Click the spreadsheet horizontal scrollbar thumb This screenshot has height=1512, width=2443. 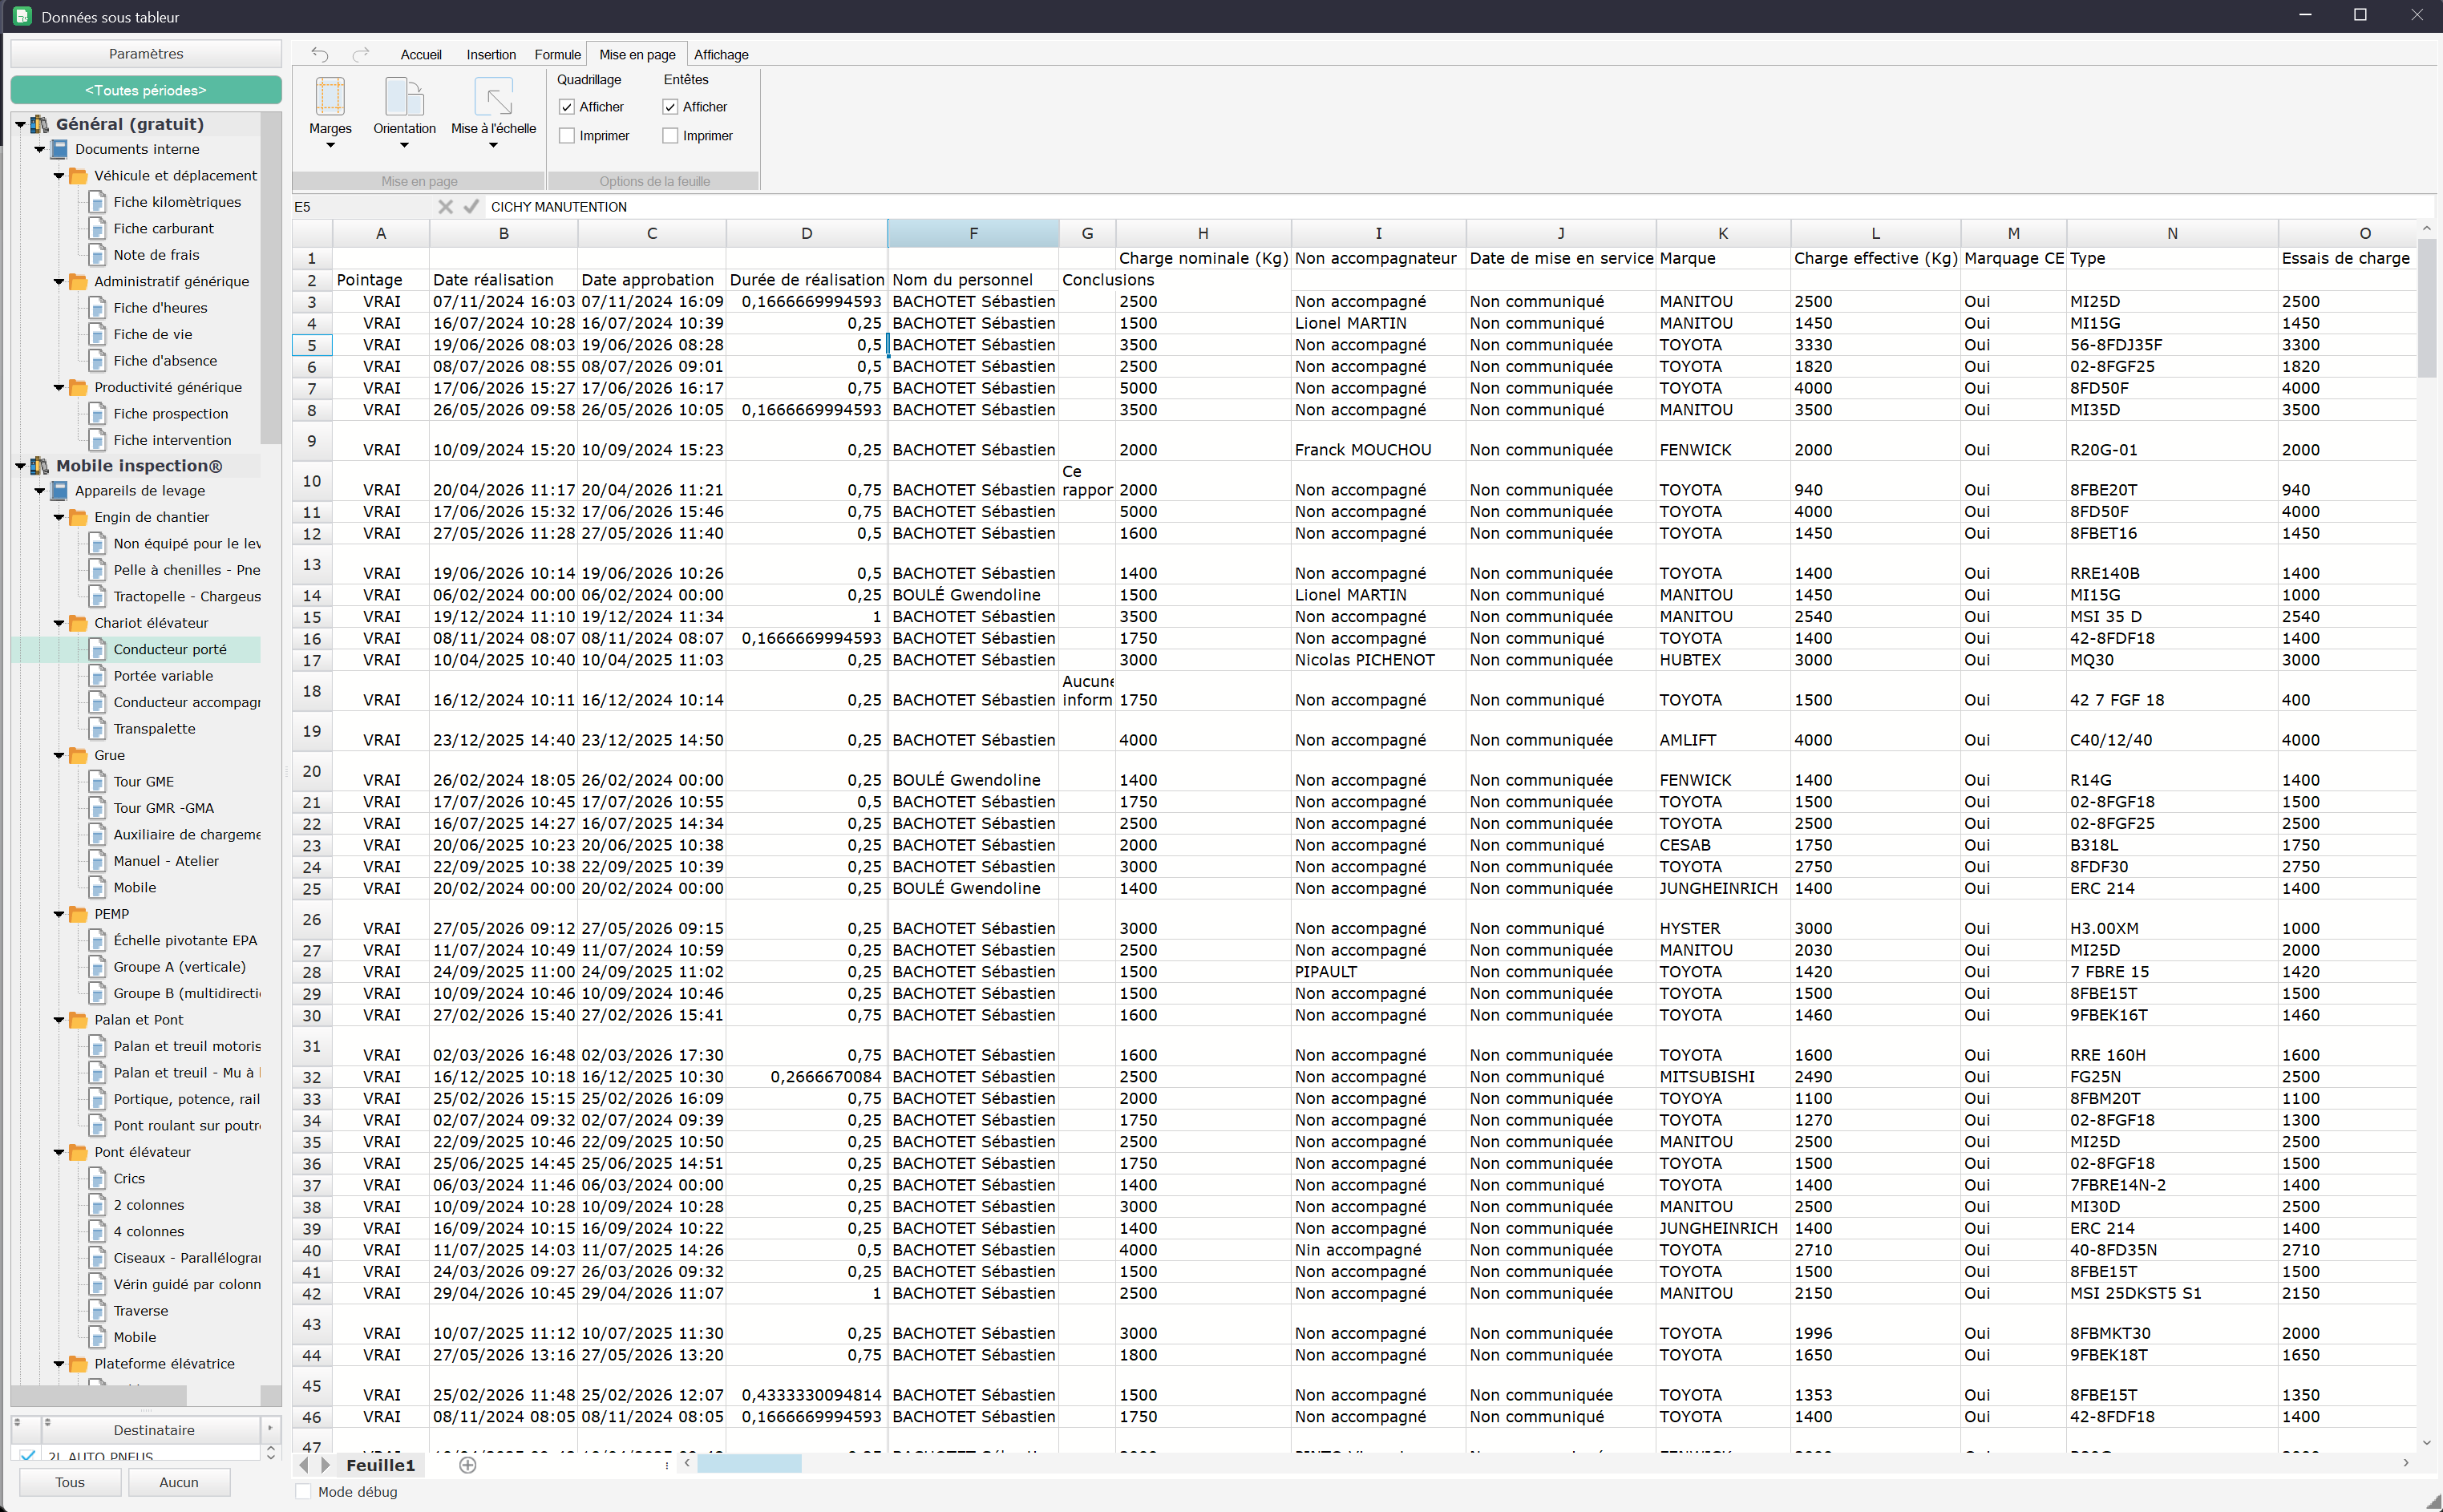pos(749,1463)
